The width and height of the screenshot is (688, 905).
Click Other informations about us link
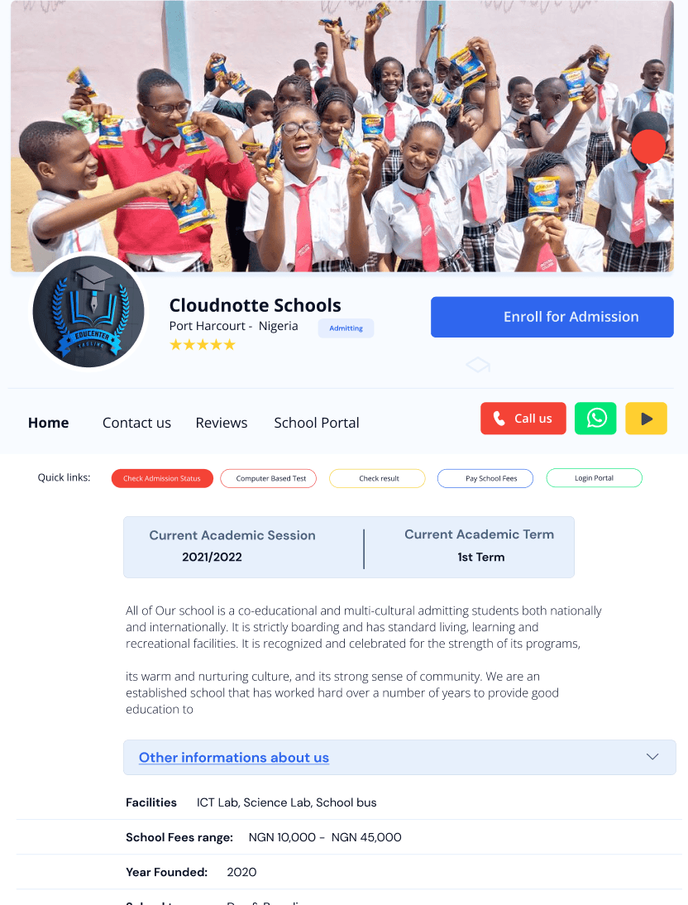coord(234,757)
